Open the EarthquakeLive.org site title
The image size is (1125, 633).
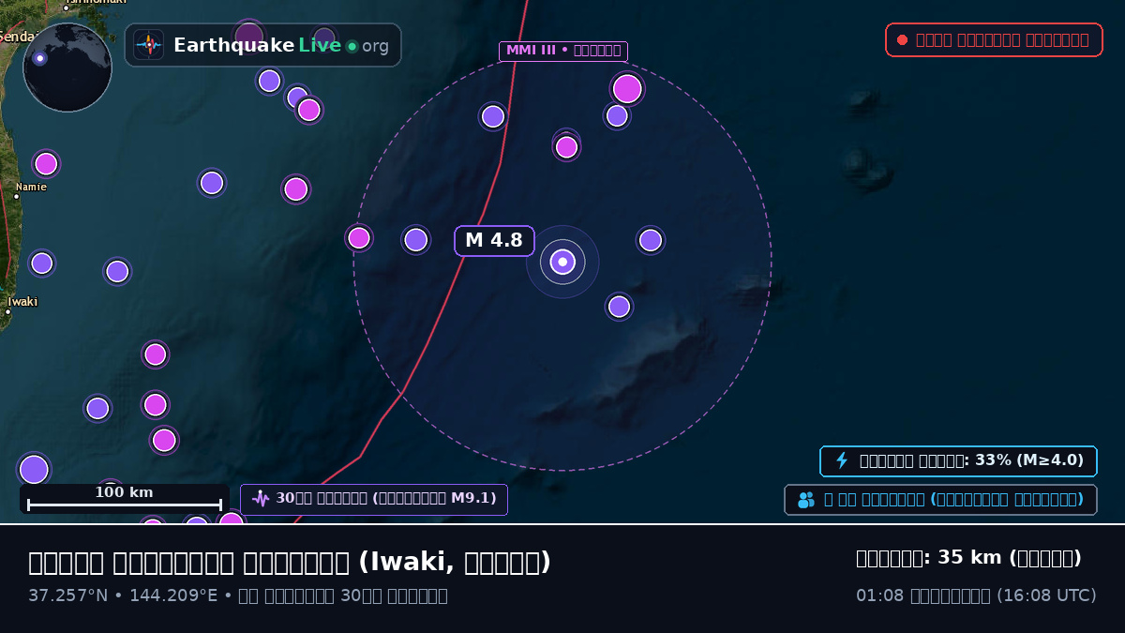click(281, 45)
